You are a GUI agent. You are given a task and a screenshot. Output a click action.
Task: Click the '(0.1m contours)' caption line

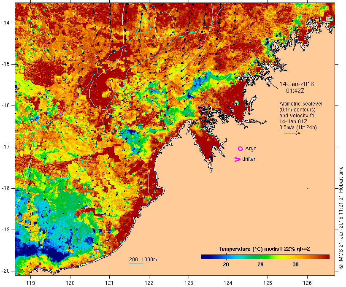297,110
